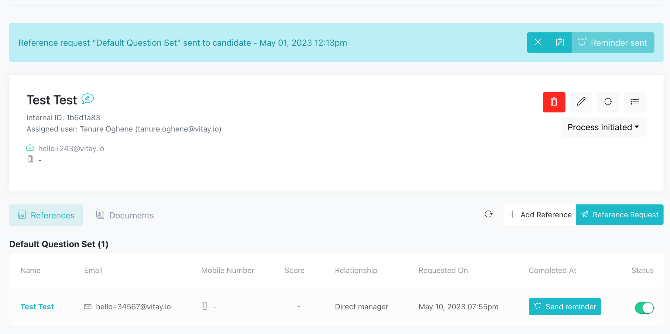Dismiss the reference request banner with X
The width and height of the screenshot is (670, 334).
click(538, 42)
